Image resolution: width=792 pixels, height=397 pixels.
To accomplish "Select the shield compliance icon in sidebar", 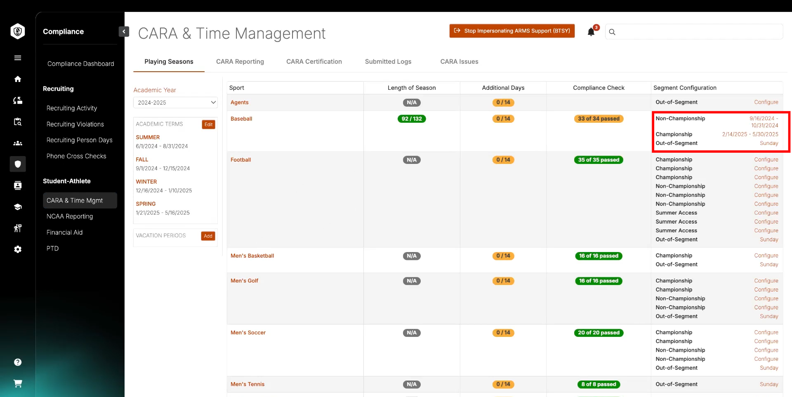I will coord(18,164).
